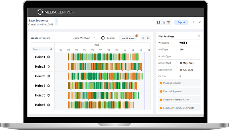This screenshot has height=130, width=229.
Task: Select the highlighted activity bar on Hoist 4
Action: [x=91, y=86]
